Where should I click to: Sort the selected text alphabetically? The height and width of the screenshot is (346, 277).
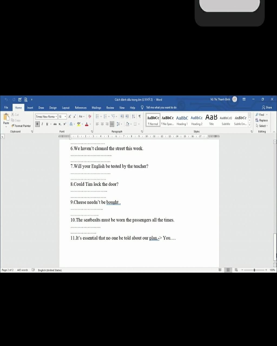(x=134, y=117)
